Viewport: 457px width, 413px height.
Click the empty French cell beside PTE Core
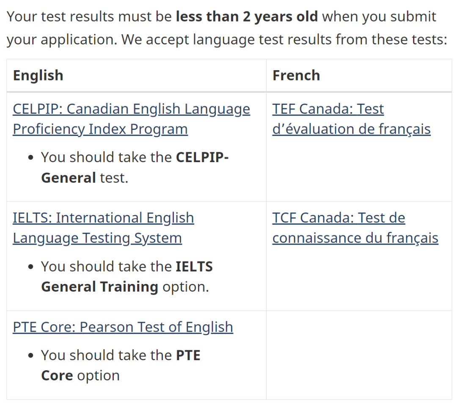(359, 355)
